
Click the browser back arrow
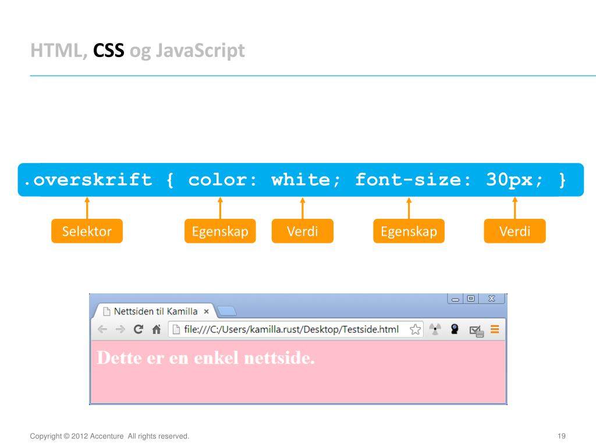(102, 329)
